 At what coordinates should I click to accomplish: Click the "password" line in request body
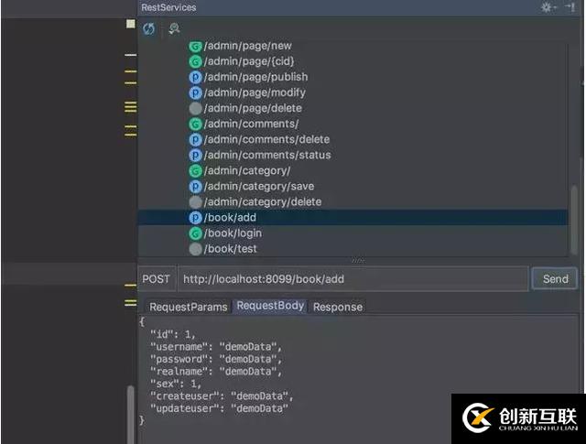216,359
